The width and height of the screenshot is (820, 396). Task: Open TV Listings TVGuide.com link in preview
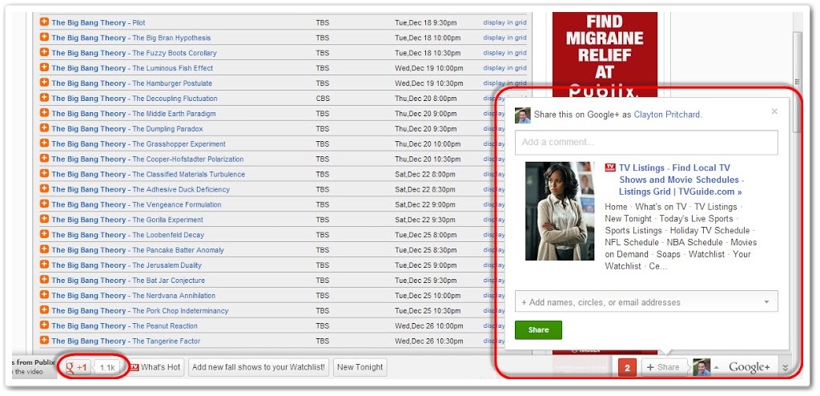pos(681,180)
